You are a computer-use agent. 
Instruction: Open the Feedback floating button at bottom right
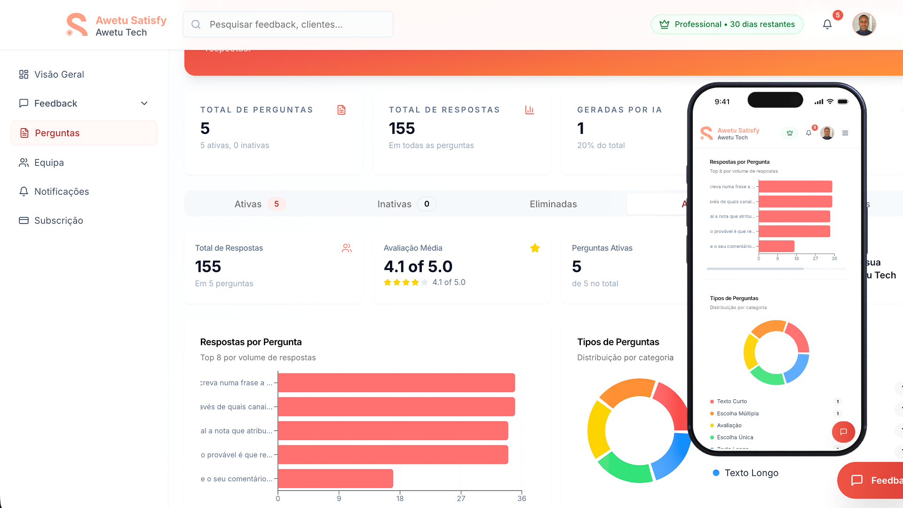tap(871, 480)
